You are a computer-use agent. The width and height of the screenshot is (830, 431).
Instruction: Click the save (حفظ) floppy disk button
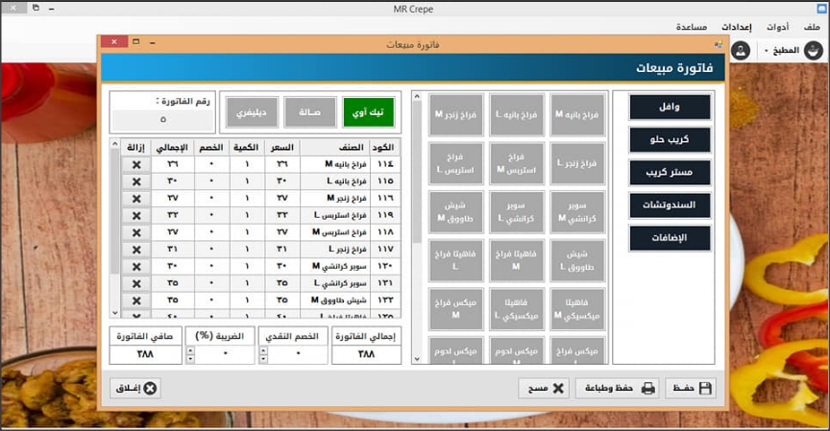(x=691, y=388)
